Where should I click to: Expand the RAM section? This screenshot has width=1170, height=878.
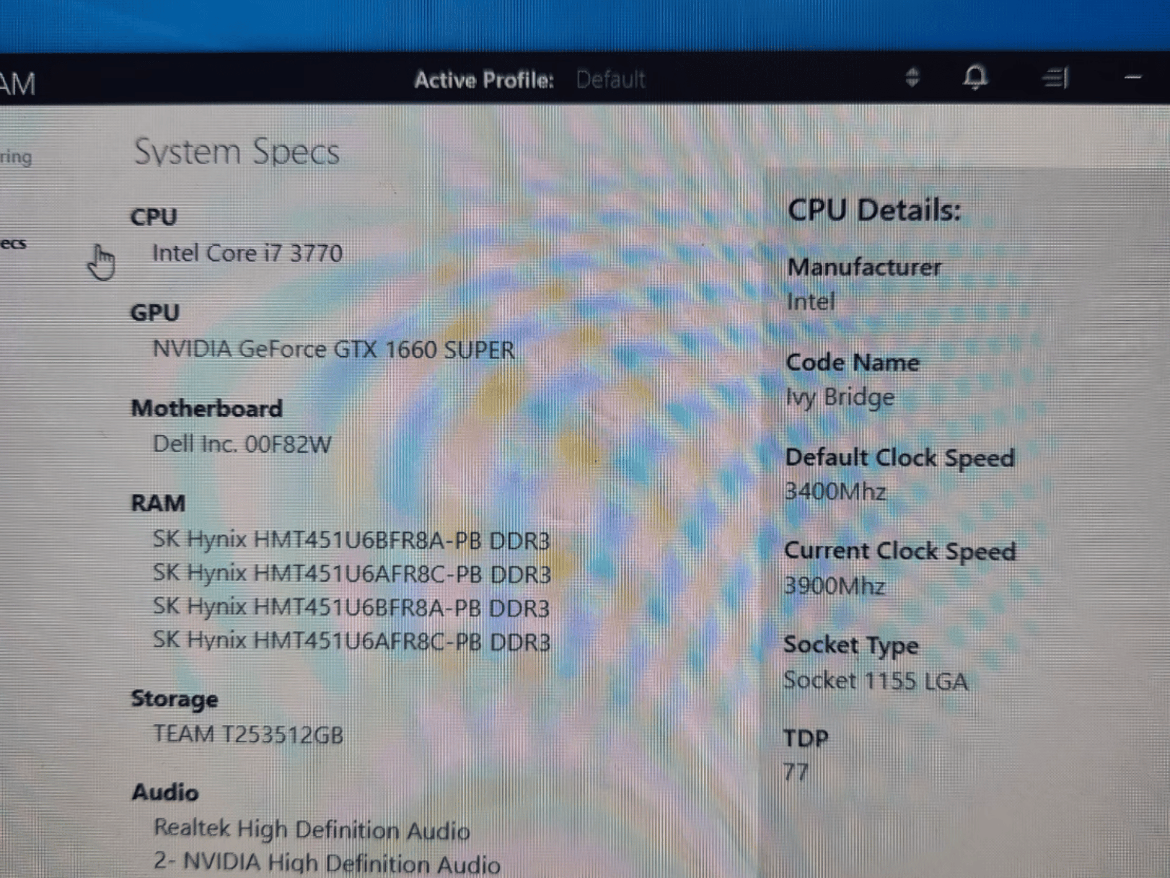coord(158,503)
